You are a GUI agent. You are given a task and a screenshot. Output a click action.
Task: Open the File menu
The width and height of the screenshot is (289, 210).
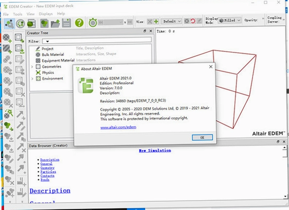(x=6, y=14)
